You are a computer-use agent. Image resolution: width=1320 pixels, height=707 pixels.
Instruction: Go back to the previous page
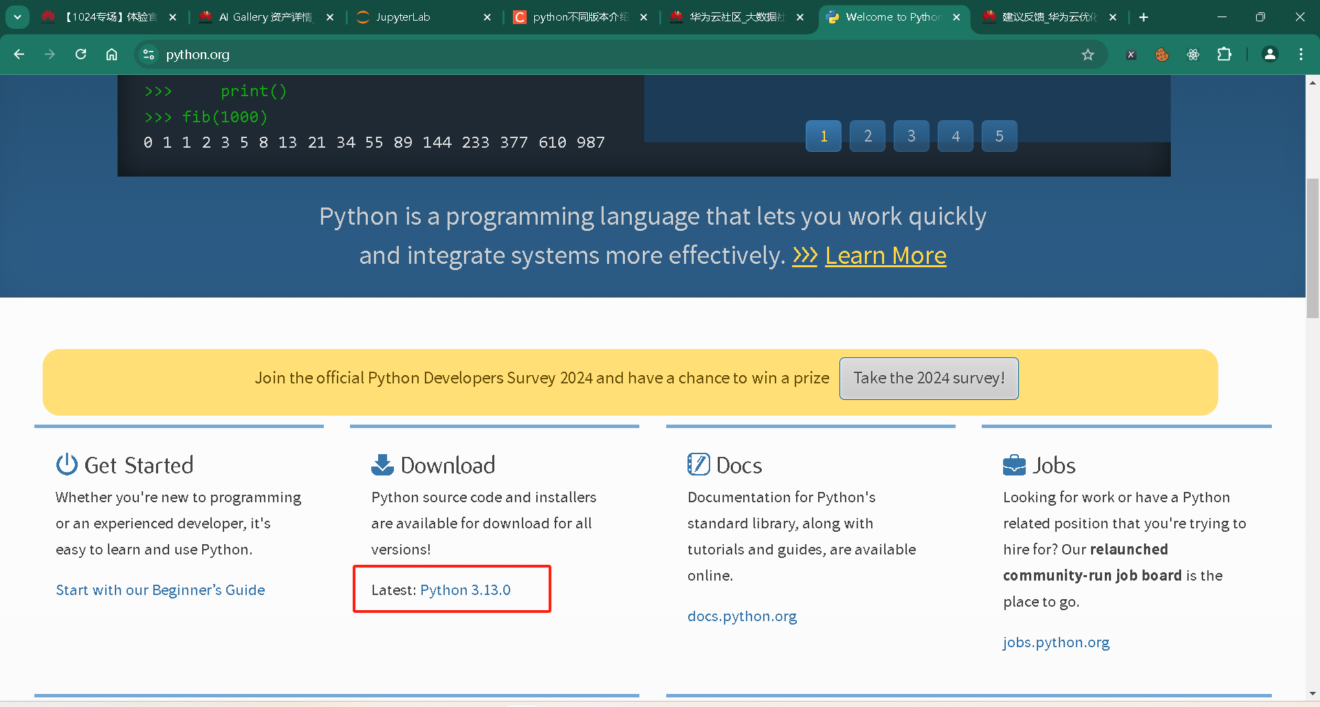click(x=19, y=54)
